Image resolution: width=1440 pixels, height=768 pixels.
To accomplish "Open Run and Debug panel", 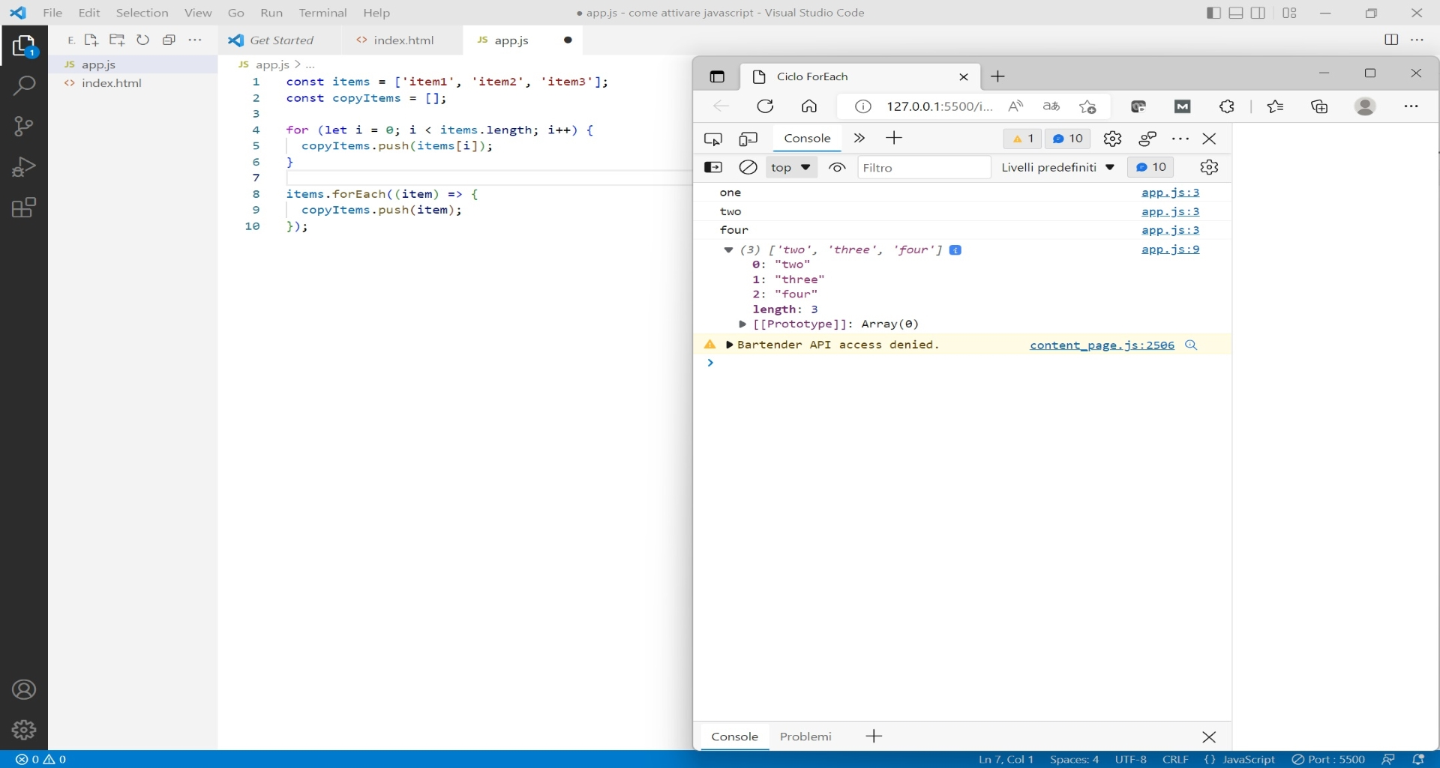I will point(25,166).
